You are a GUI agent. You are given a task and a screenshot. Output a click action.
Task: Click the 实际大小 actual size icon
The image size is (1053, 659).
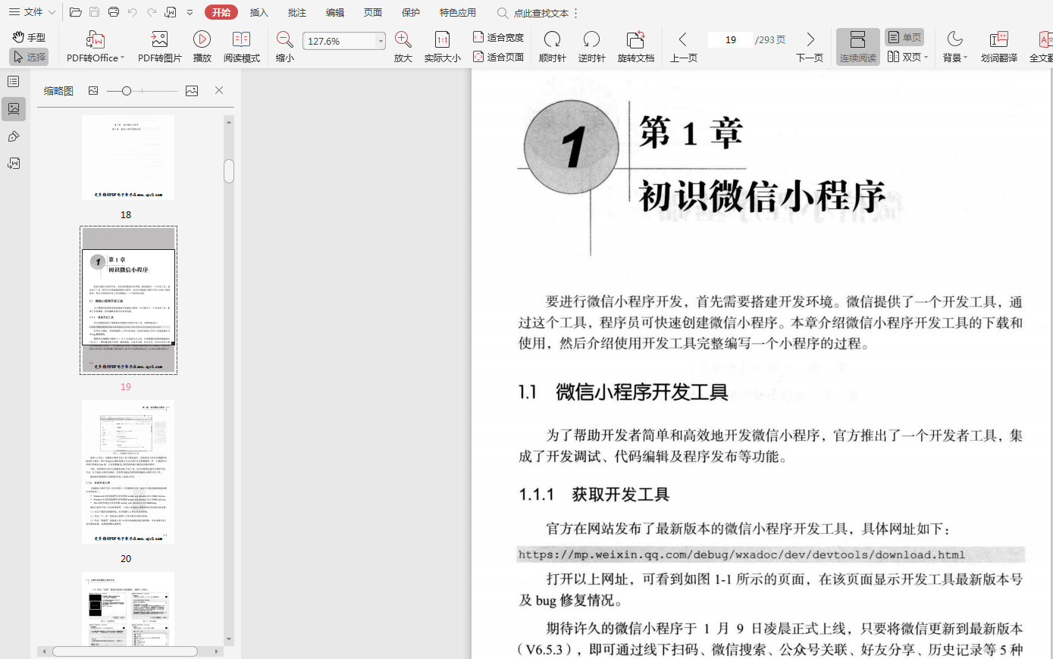(442, 40)
